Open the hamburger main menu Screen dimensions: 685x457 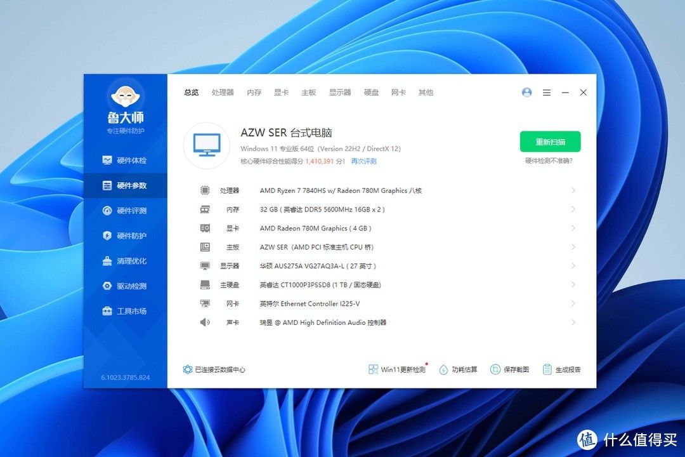pos(547,93)
